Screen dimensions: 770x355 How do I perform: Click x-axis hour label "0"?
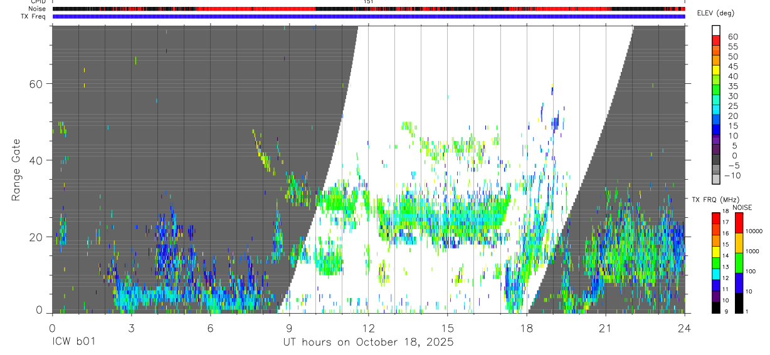pyautogui.click(x=52, y=328)
